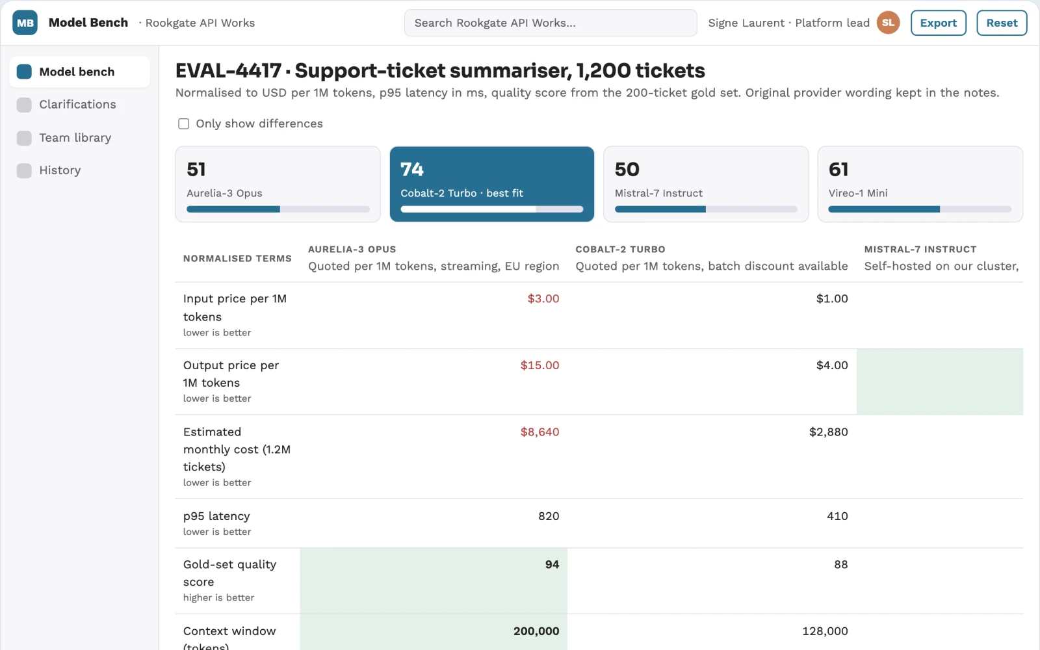Click the Signe Laurent Platform lead name
Image resolution: width=1040 pixels, height=650 pixels.
(788, 23)
